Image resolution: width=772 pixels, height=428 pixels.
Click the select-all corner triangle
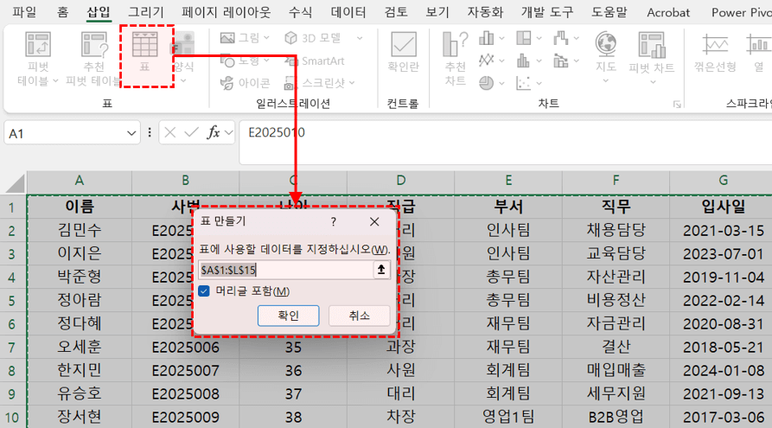tap(15, 182)
